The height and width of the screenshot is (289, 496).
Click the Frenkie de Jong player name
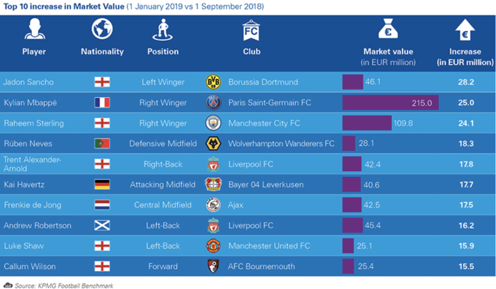[x=32, y=205]
